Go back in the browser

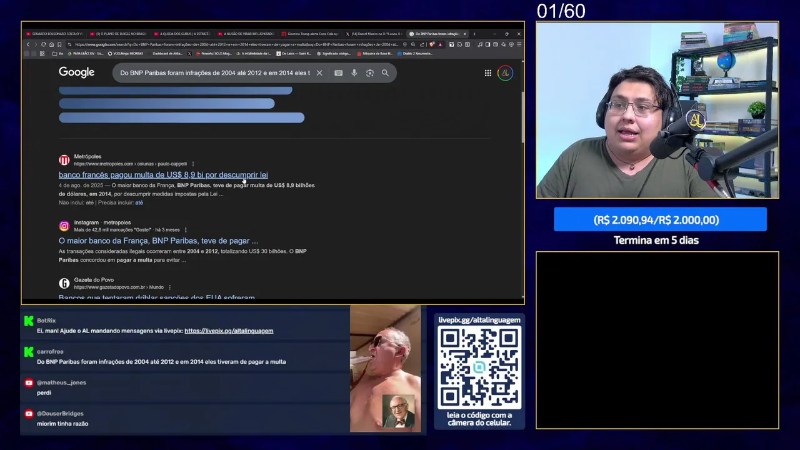coord(27,44)
